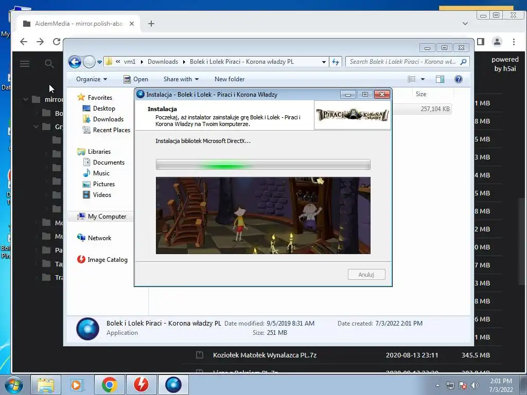The height and width of the screenshot is (395, 527).
Task: Click Downloads in the address breadcrumb
Action: click(163, 62)
